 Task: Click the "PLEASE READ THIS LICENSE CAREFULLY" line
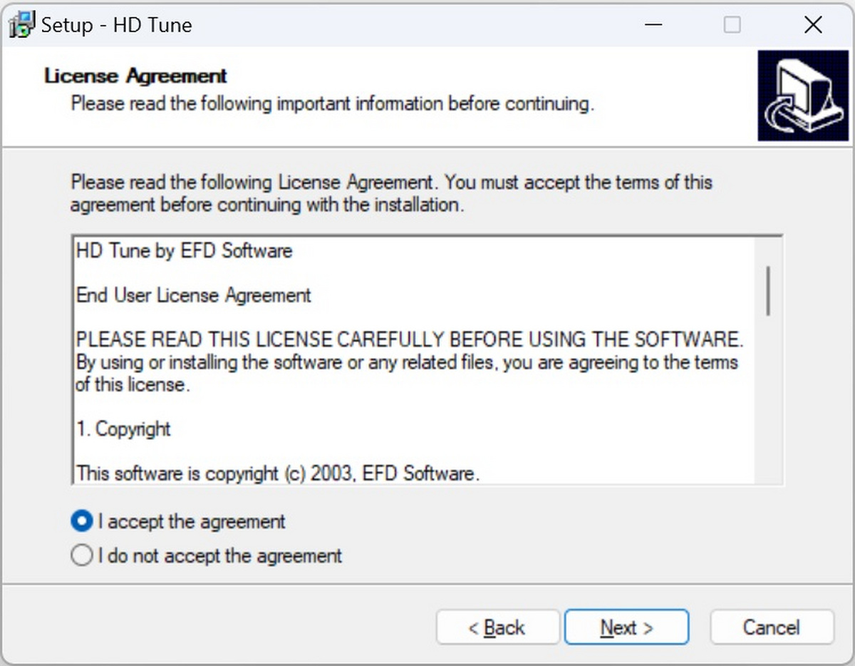tap(410, 339)
